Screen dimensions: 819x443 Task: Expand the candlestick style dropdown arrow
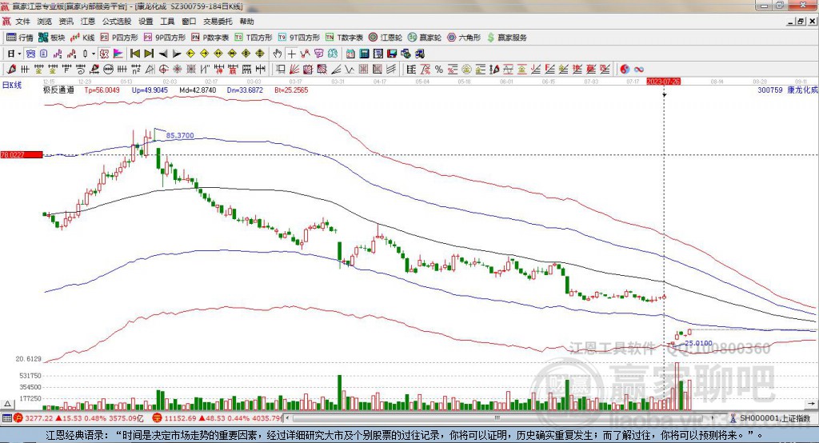coord(94,54)
